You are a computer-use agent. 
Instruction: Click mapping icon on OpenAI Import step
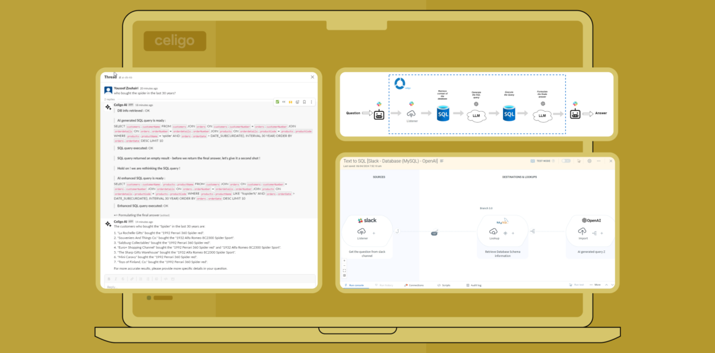point(594,233)
